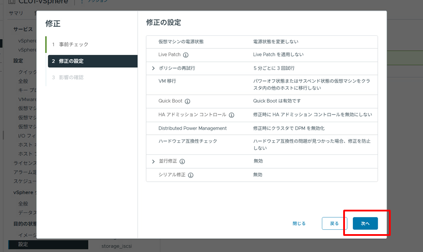Click the シリアル修正 info icon
The image size is (423, 252).
coord(191,175)
